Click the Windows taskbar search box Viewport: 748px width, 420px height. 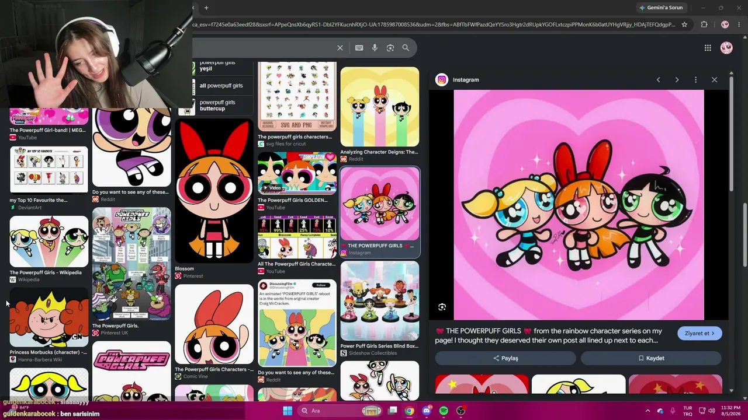click(341, 411)
